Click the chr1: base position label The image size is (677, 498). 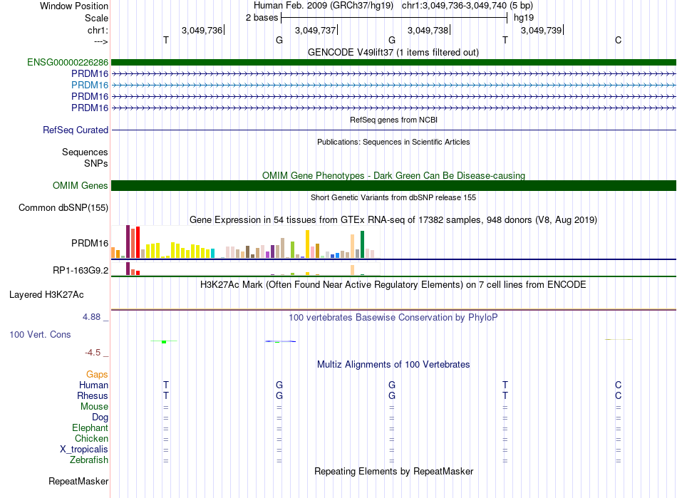click(x=98, y=30)
